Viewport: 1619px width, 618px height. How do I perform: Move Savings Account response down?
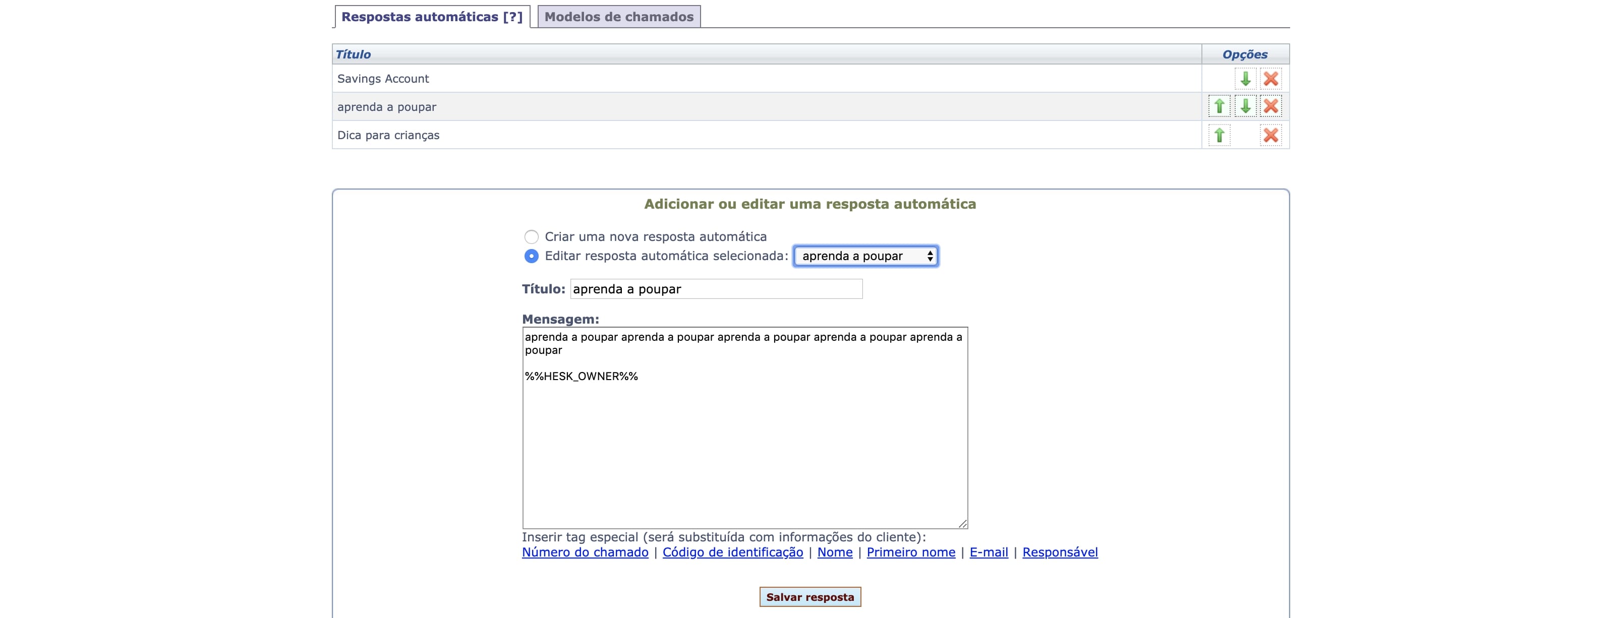coord(1245,79)
